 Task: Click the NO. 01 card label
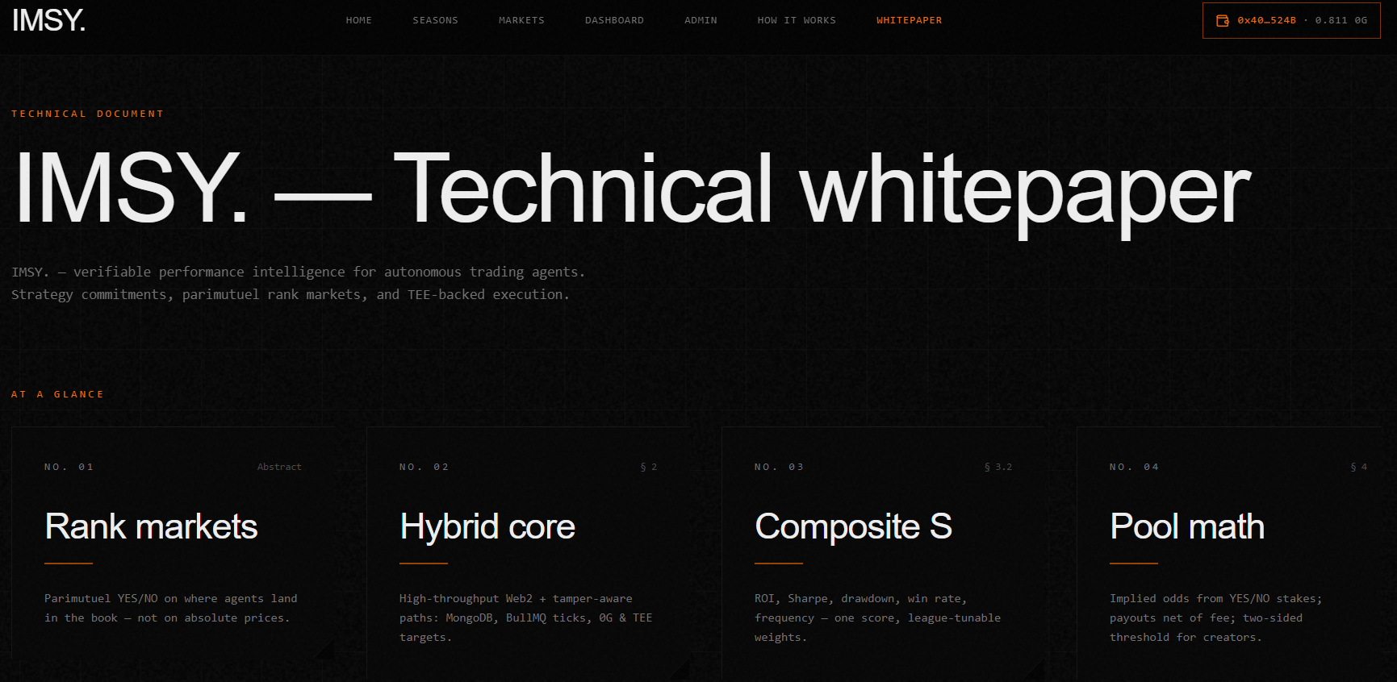(x=69, y=467)
